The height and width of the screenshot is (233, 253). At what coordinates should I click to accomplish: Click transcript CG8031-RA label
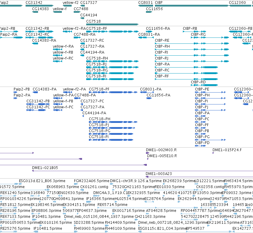tap(149, 35)
